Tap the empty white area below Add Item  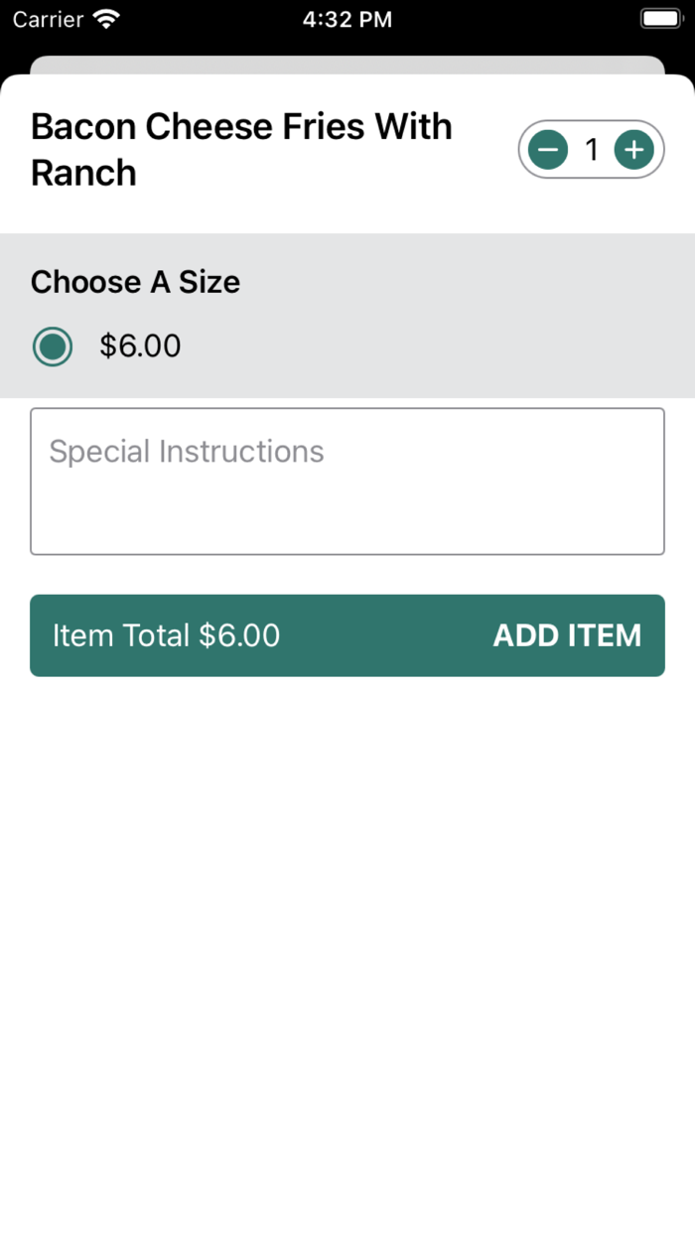point(347,943)
